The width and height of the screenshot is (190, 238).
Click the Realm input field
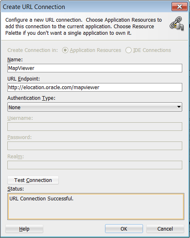pos(95,165)
